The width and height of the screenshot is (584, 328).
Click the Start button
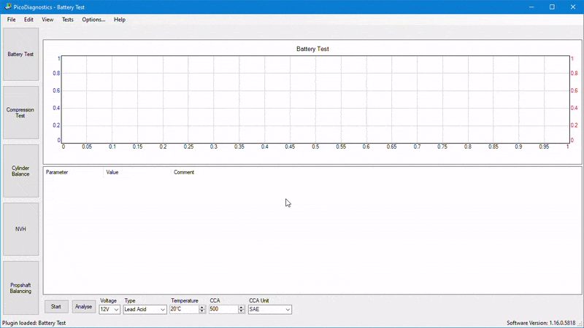56,307
